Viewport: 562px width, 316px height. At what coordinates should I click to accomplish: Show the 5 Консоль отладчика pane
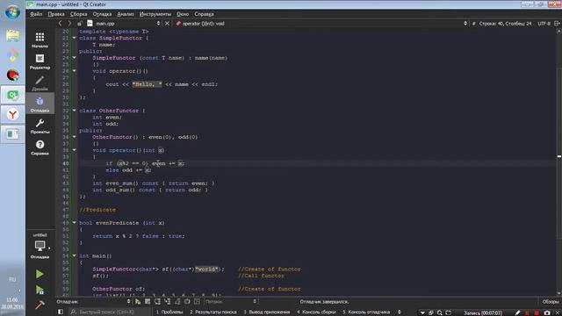pyautogui.click(x=366, y=312)
